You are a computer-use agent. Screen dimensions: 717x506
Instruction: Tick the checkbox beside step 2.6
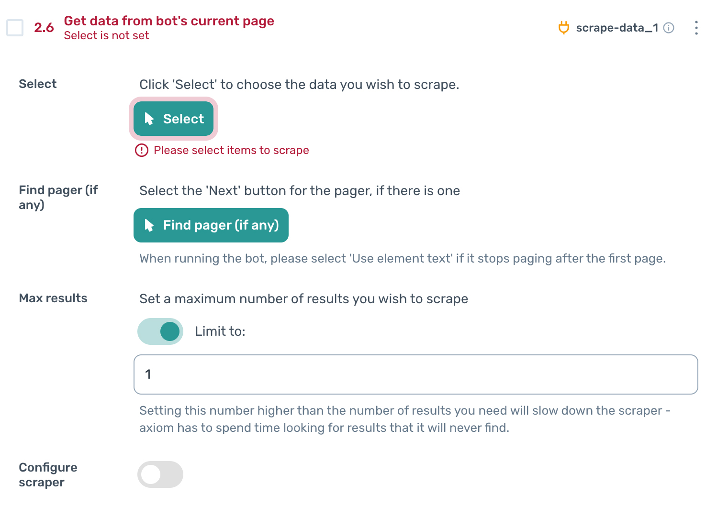coord(15,28)
